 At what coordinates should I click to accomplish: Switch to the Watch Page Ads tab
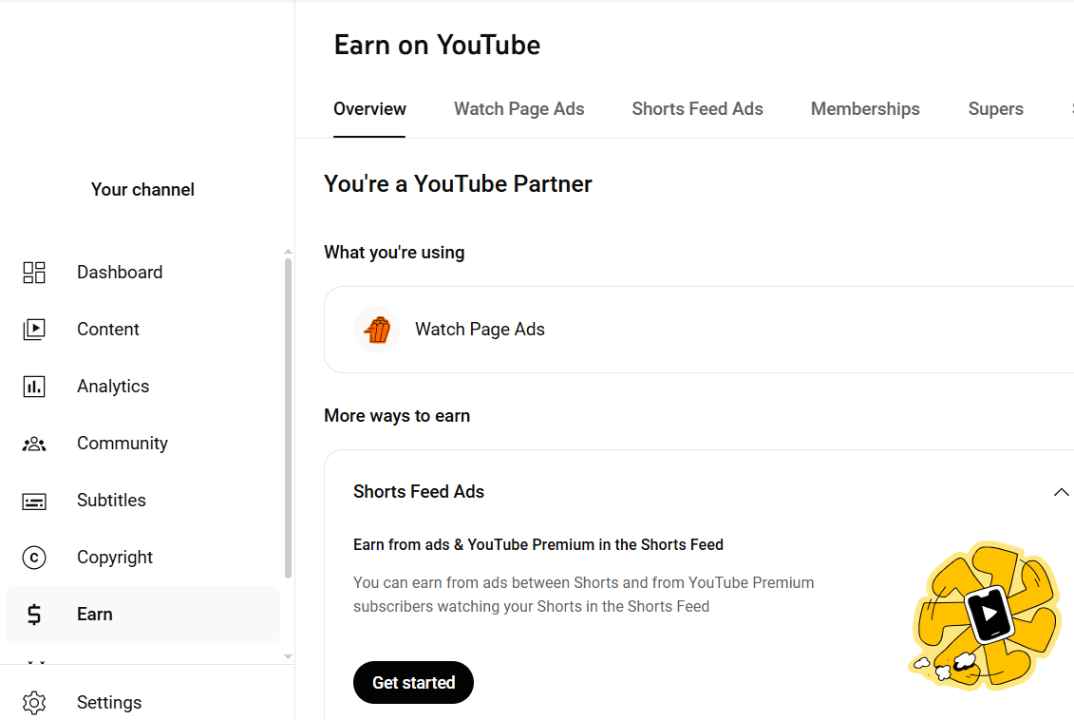tap(518, 109)
